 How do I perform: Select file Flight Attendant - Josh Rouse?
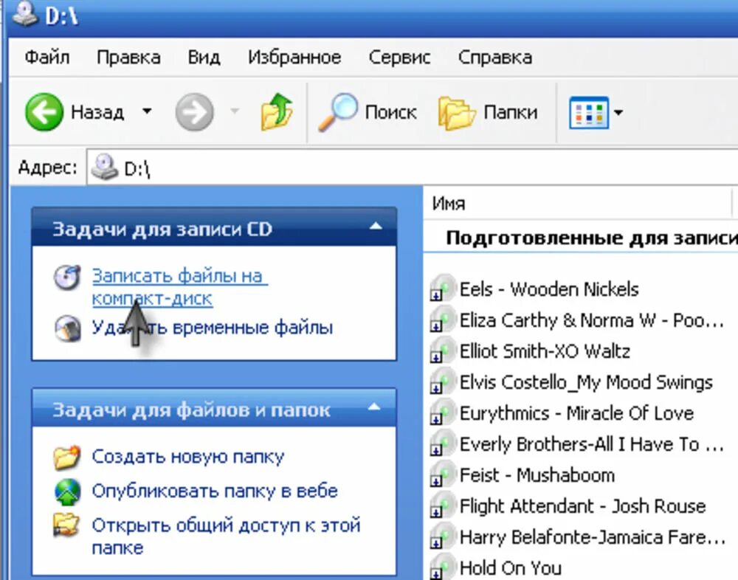pyautogui.click(x=583, y=506)
